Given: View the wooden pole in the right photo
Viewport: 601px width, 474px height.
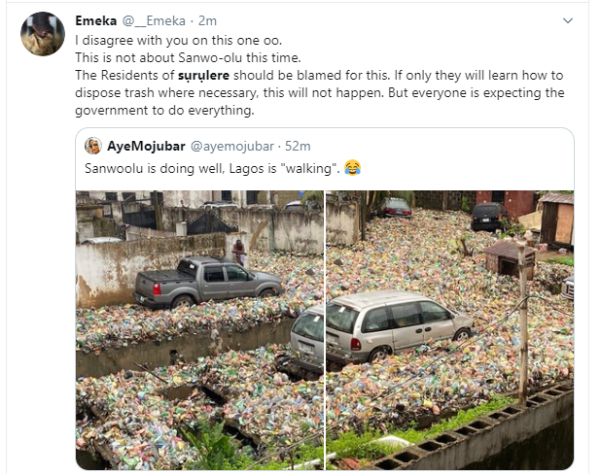Looking at the screenshot, I should pyautogui.click(x=522, y=323).
